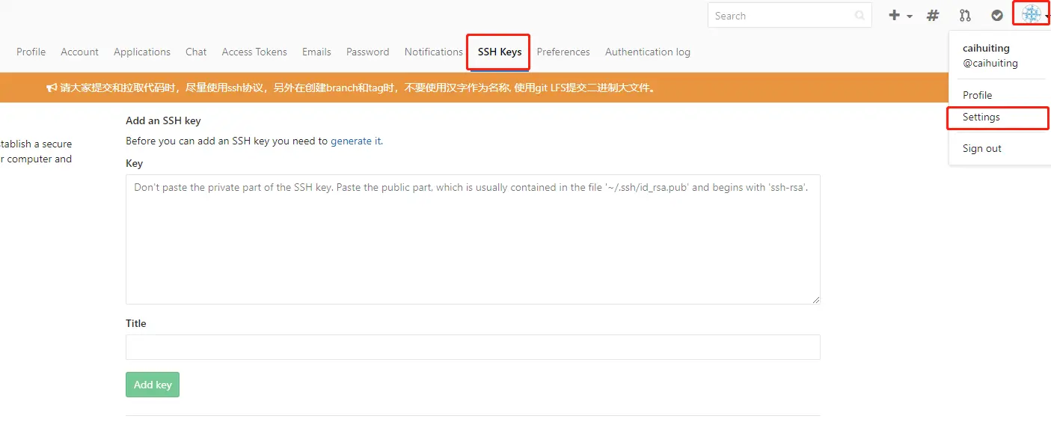The height and width of the screenshot is (422, 1051).
Task: Open the merge requests icon
Action: pos(965,15)
